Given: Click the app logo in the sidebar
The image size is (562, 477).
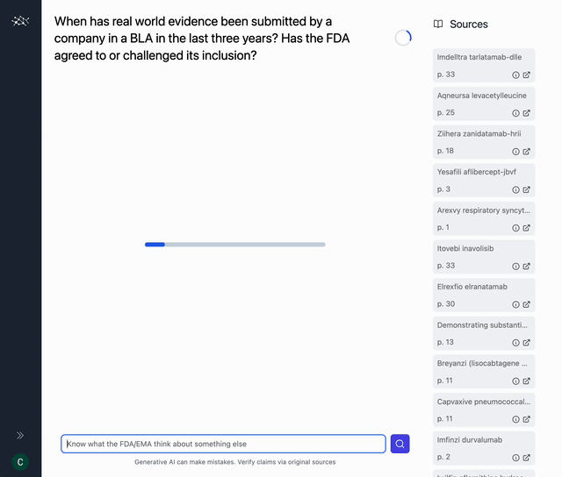Looking at the screenshot, I should click(x=20, y=20).
